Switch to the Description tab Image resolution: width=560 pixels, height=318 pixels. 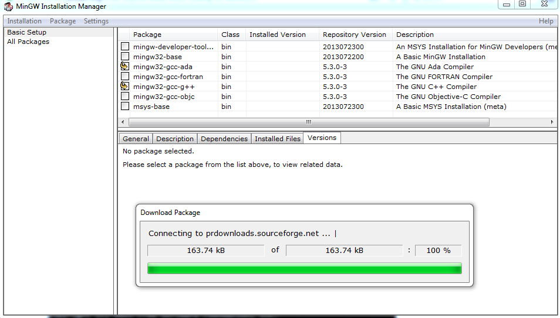pyautogui.click(x=175, y=139)
